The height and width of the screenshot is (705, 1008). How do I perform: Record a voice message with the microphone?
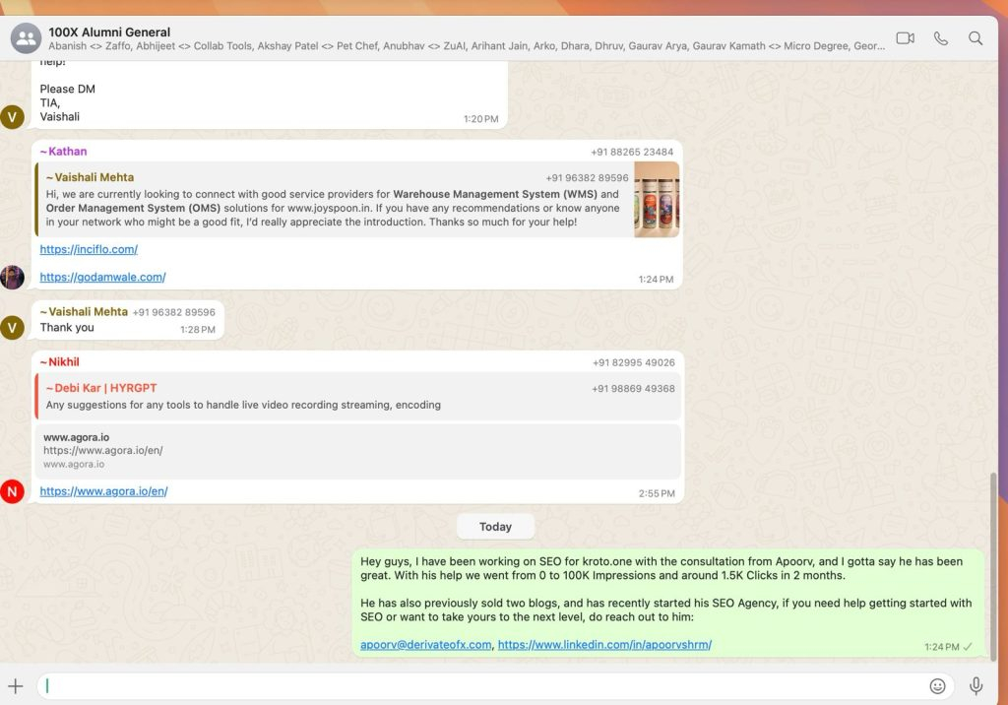[x=976, y=685]
